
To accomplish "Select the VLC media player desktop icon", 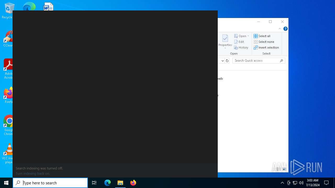I will click(8, 154).
